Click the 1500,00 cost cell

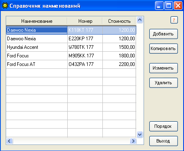click(x=119, y=47)
